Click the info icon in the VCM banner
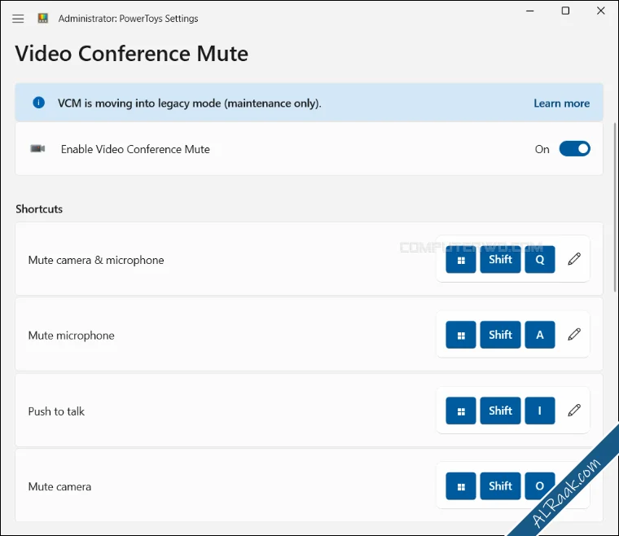Screen dimensions: 619x536 click(38, 103)
